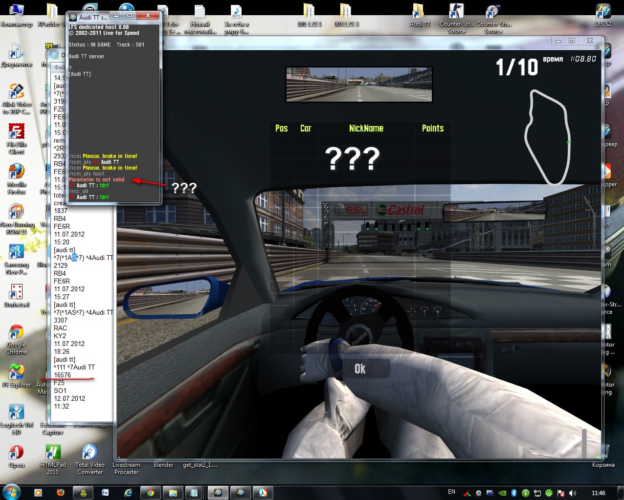This screenshot has width=624, height=500.
Task: Click the Audi TT server window title icon
Action: coord(72,17)
